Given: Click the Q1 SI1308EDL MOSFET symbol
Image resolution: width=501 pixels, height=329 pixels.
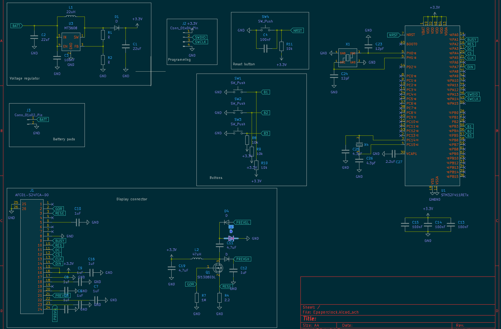Looking at the screenshot, I should pyautogui.click(x=218, y=268).
